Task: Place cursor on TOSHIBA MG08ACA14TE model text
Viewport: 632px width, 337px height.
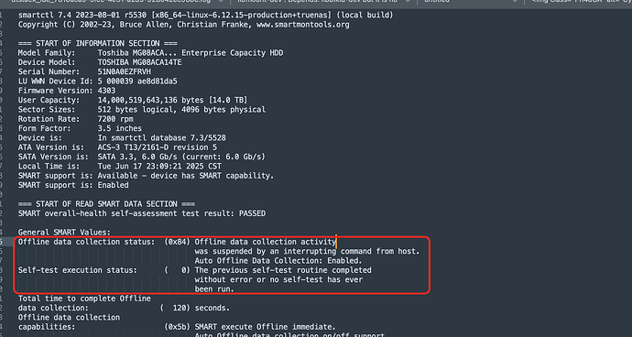Action: tap(139, 62)
